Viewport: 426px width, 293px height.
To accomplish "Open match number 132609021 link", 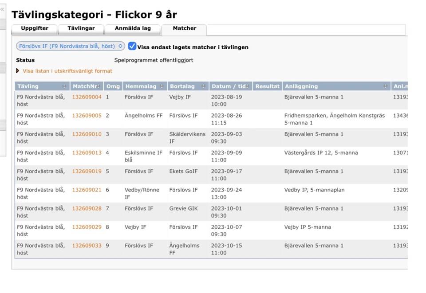I will (x=87, y=190).
